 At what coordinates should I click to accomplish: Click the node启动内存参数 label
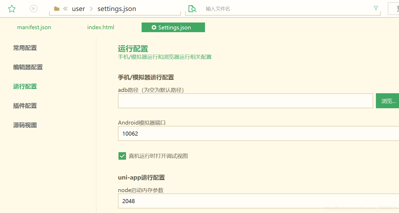141,190
